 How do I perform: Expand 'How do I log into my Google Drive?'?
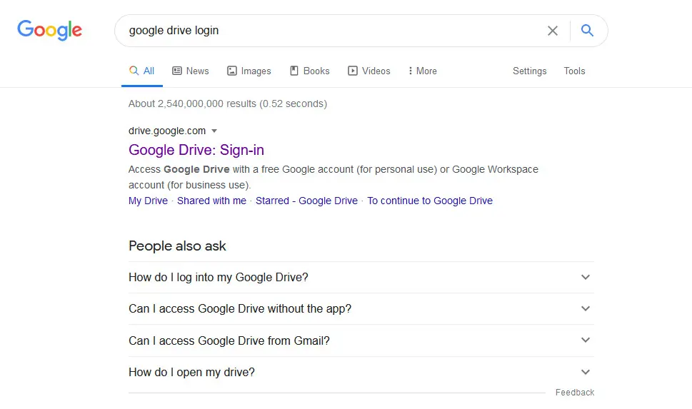click(x=361, y=278)
